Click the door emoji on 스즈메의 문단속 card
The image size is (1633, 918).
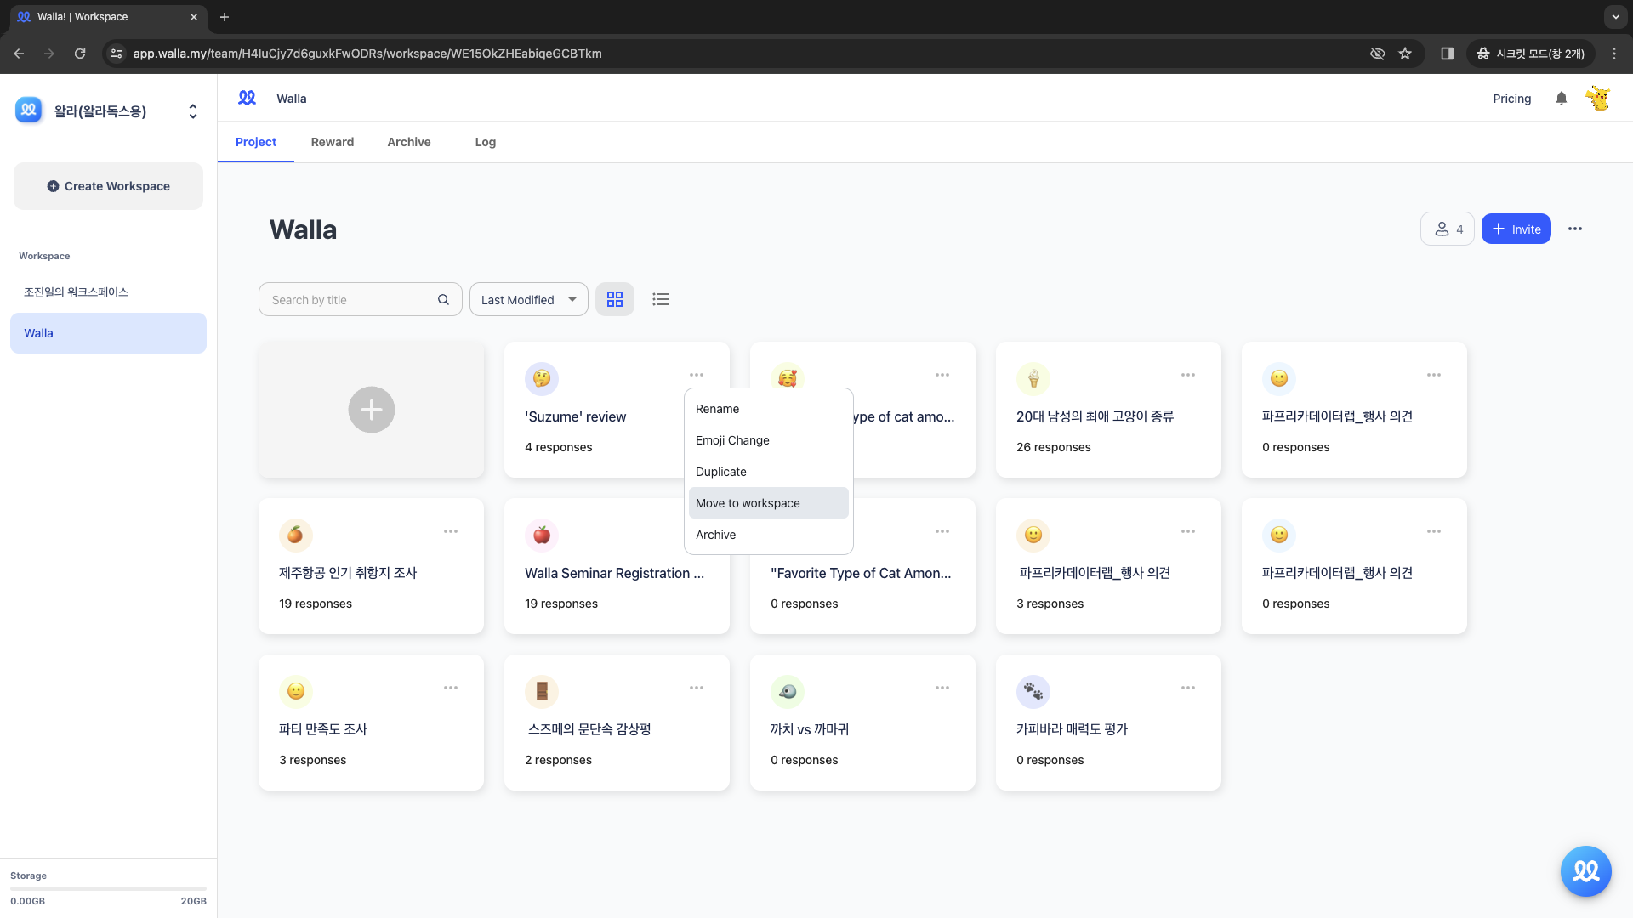[542, 691]
